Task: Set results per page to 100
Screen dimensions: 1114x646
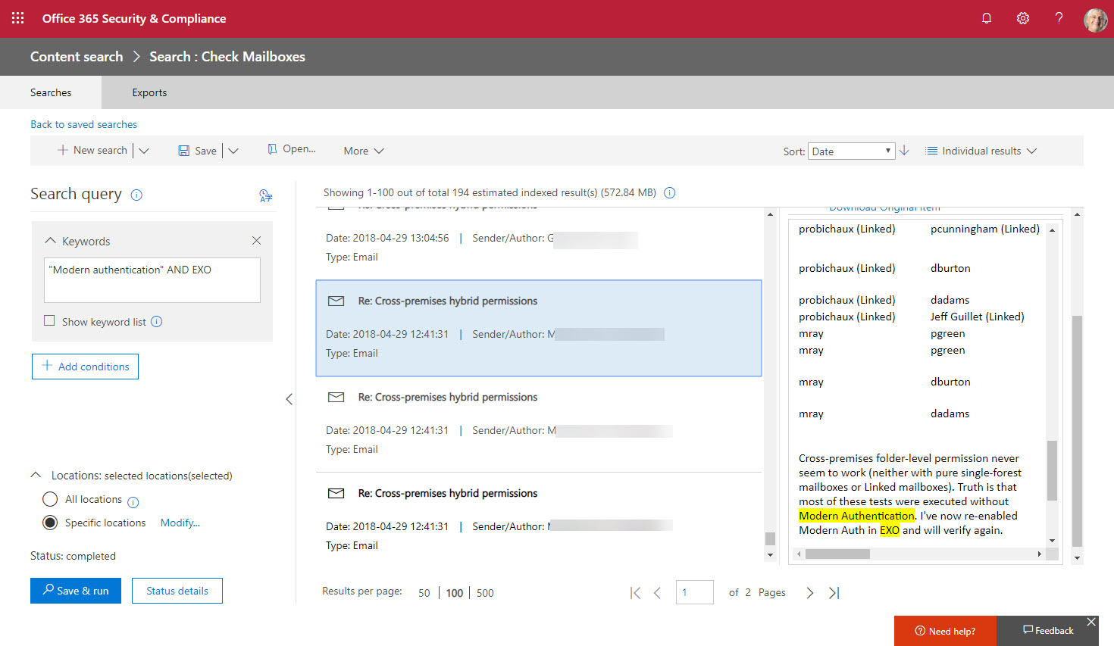Action: click(455, 593)
